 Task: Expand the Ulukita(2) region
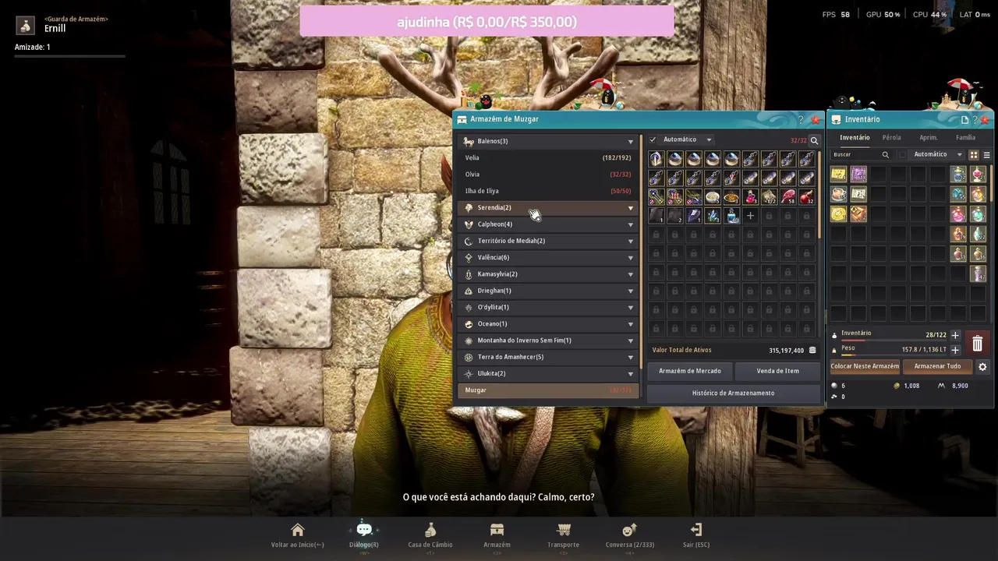click(548, 374)
